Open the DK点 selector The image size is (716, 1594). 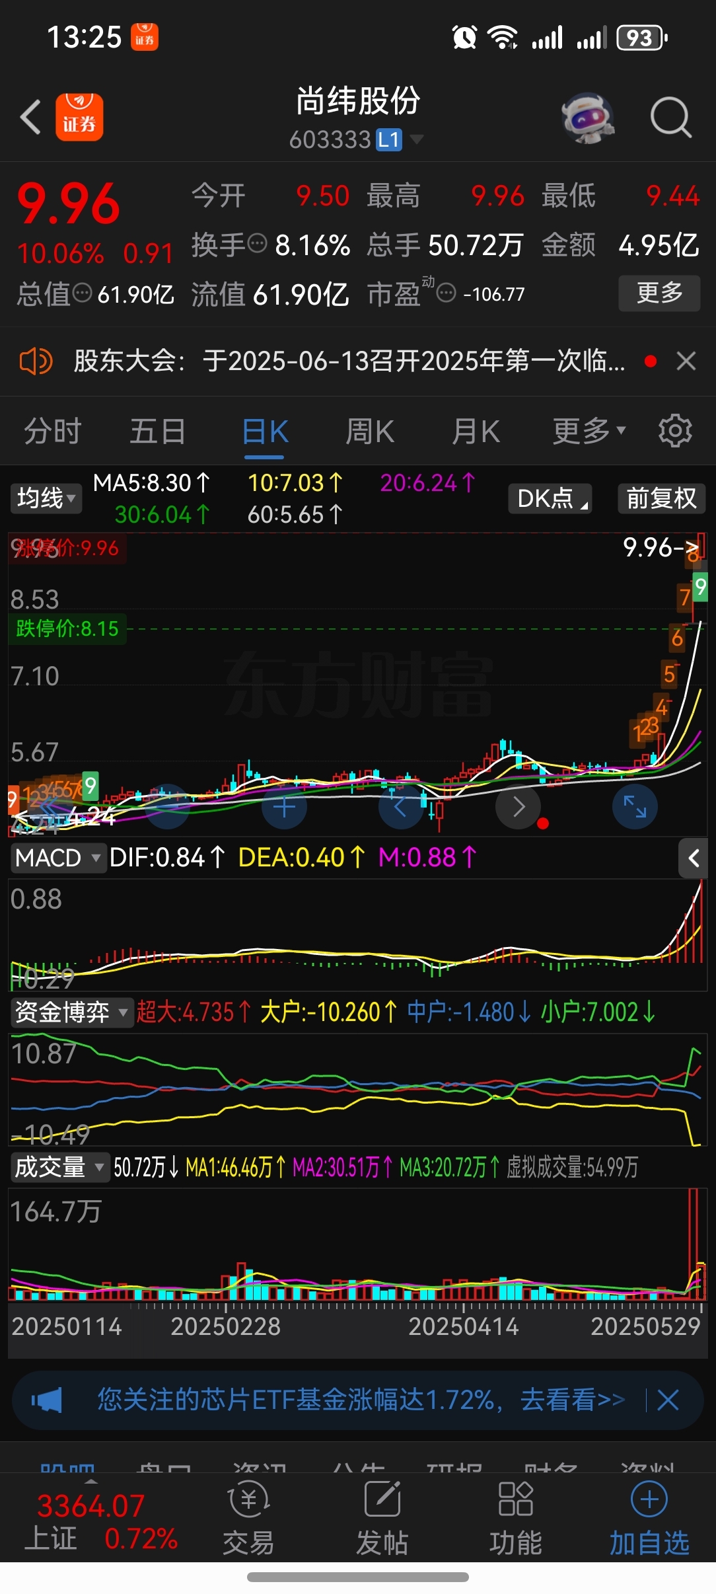click(x=550, y=498)
